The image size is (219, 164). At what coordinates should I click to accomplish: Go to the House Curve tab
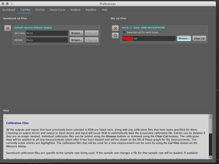tap(57, 10)
